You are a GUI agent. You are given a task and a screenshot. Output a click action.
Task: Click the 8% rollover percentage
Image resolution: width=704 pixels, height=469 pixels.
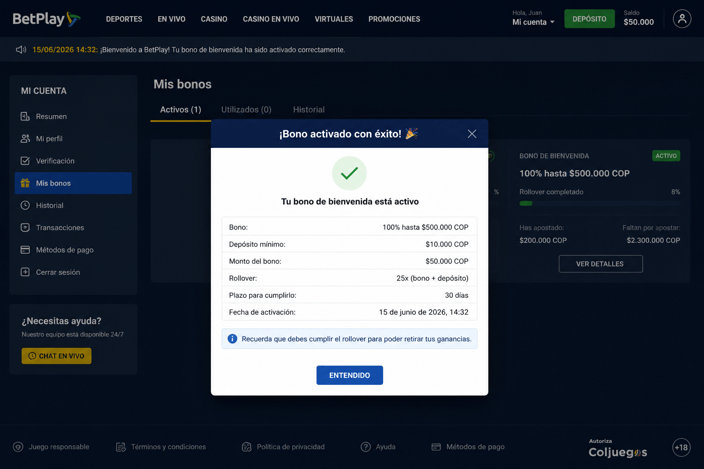click(676, 192)
